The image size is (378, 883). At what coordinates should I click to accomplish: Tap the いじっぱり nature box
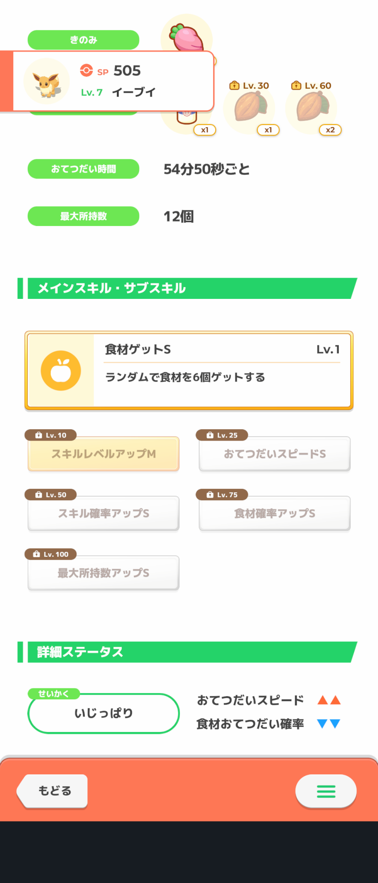pos(104,713)
